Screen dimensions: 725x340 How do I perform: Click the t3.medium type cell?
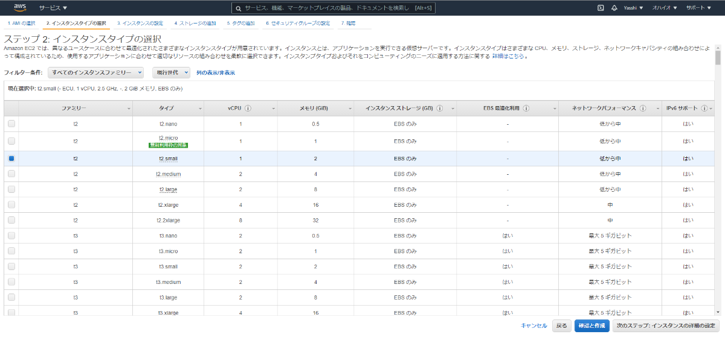(x=169, y=282)
